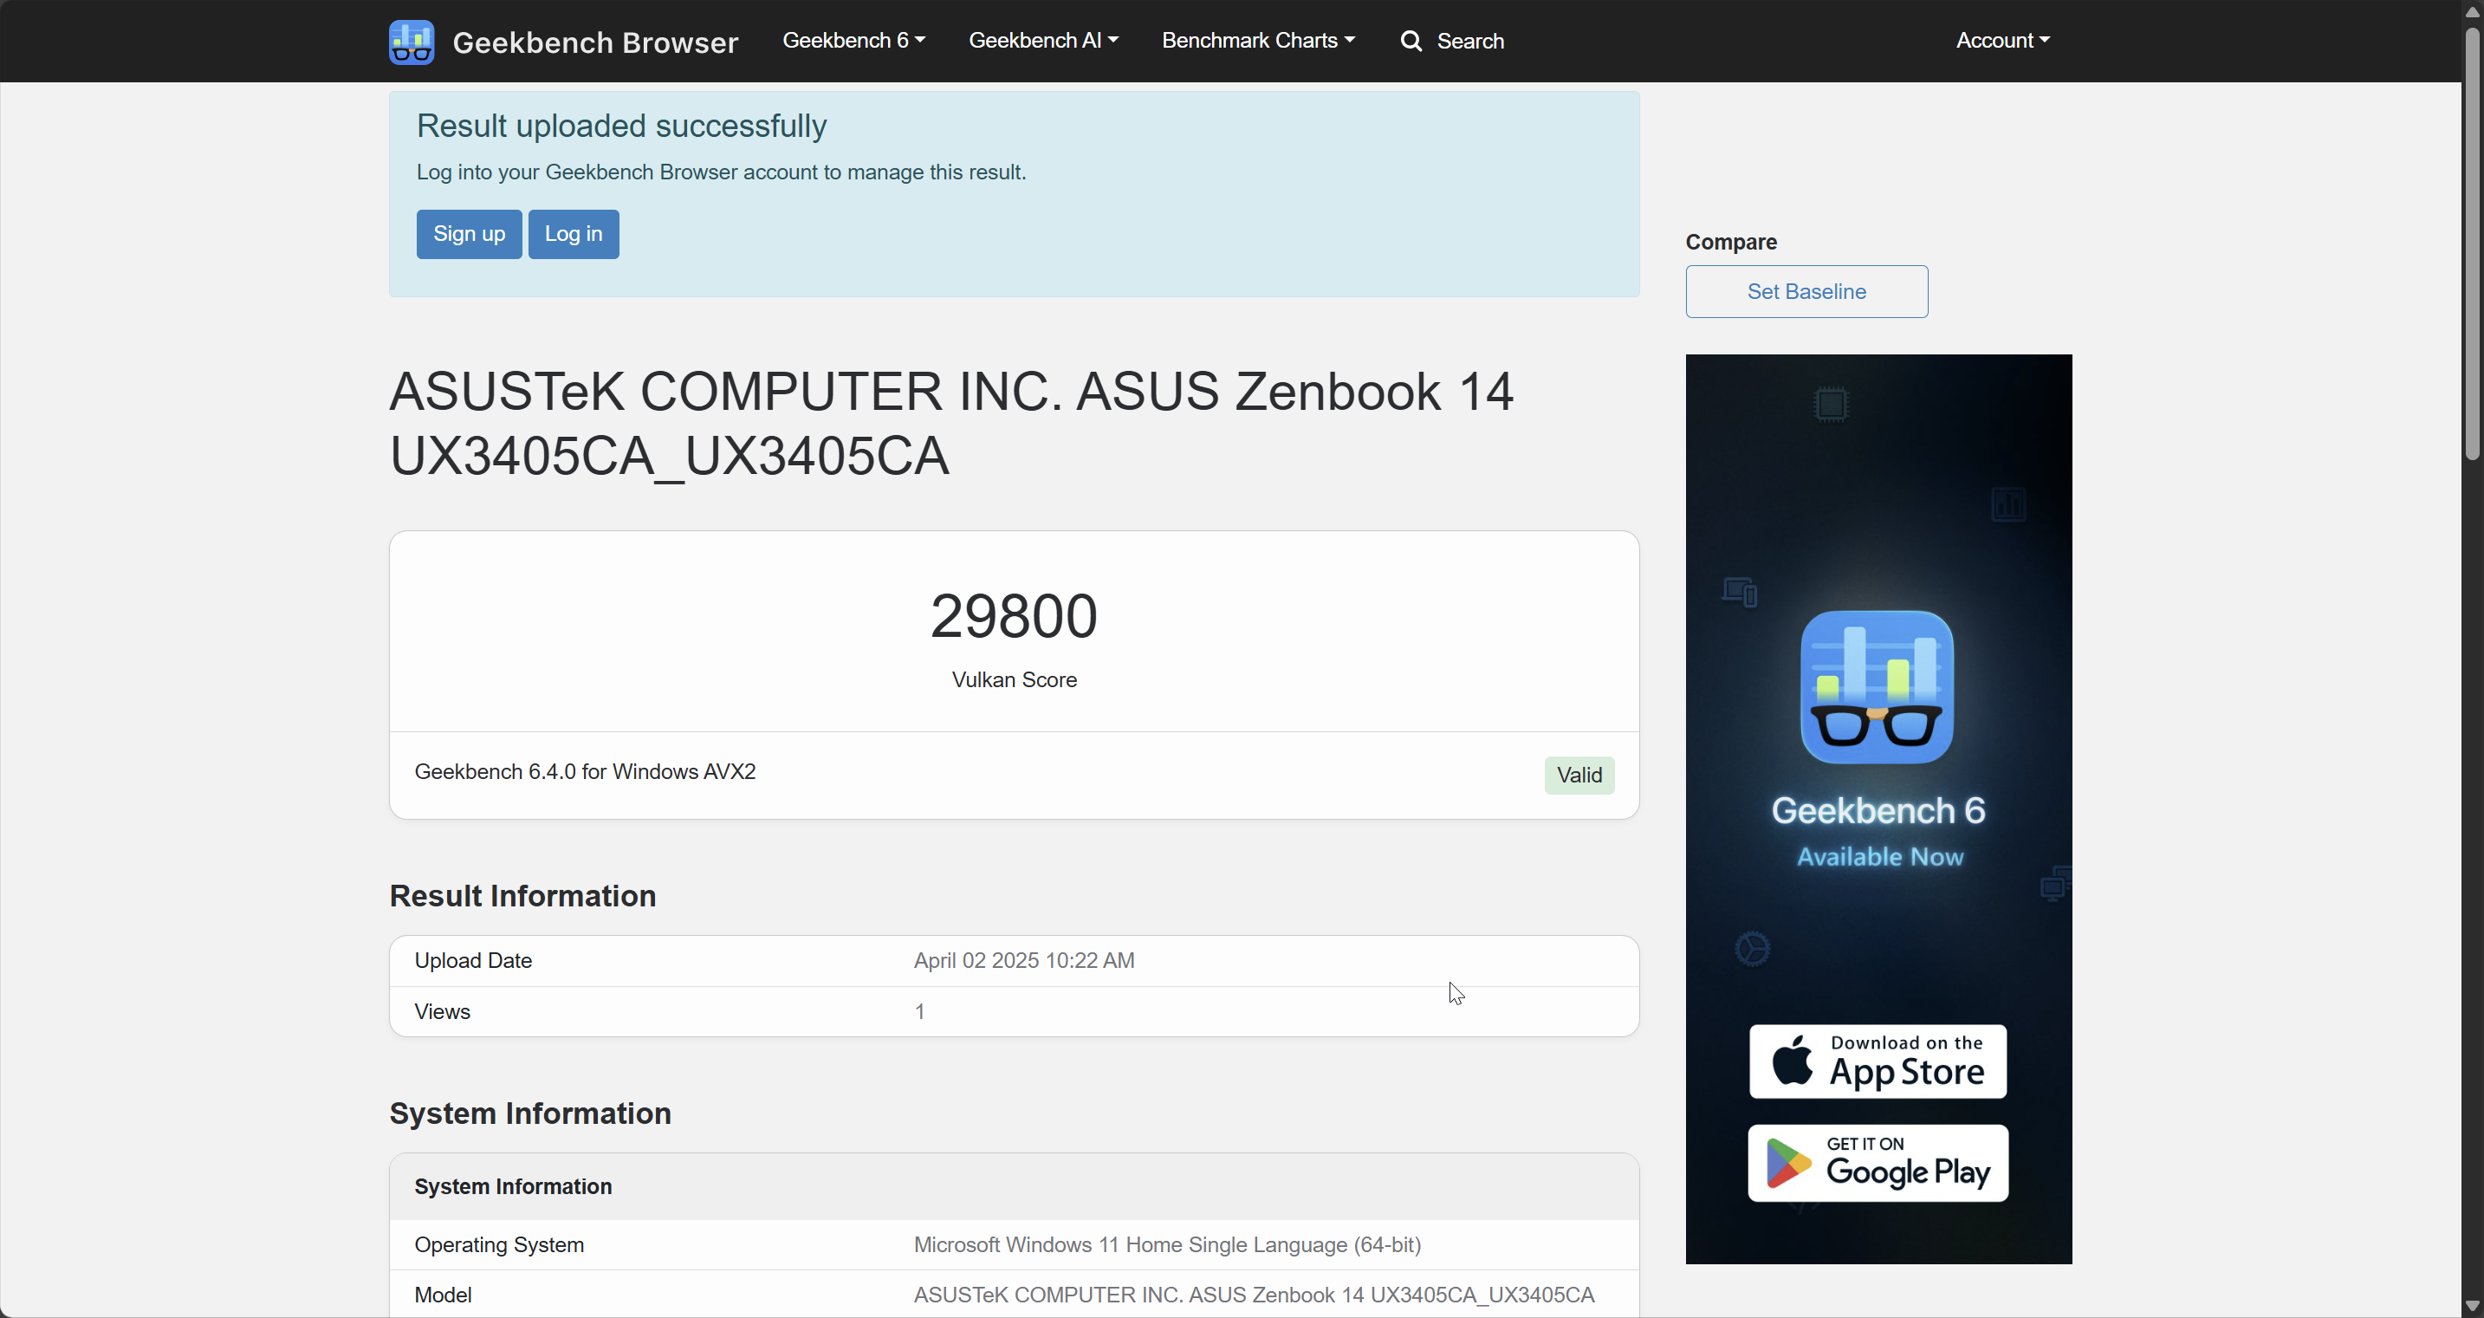Click the Sign up button
Image resolution: width=2484 pixels, height=1318 pixels.
469,234
